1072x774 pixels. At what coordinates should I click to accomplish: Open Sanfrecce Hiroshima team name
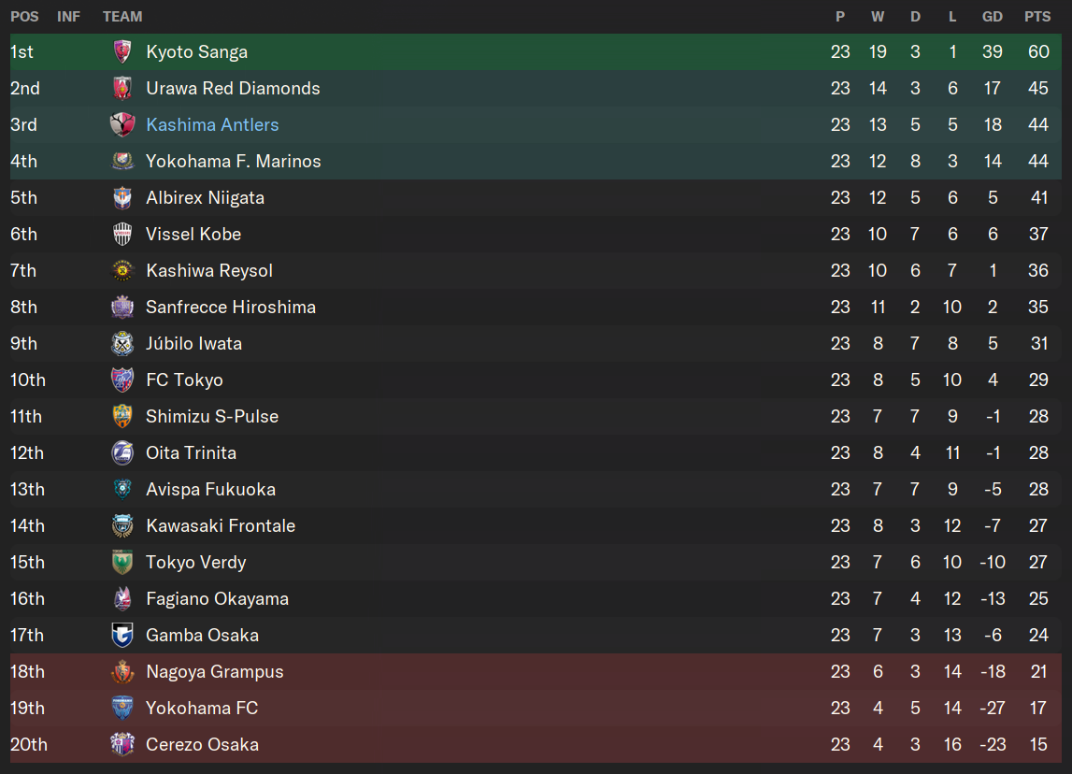point(231,307)
